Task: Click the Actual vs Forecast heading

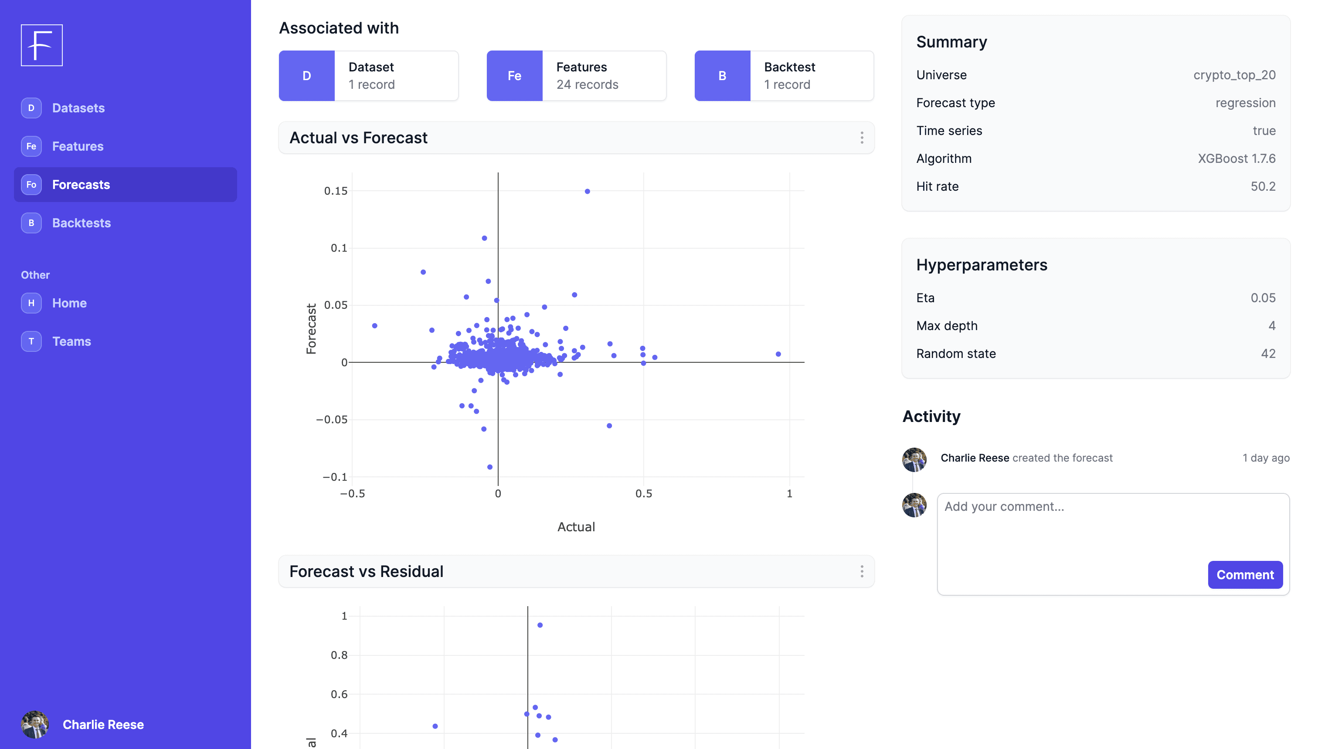Action: (x=358, y=137)
